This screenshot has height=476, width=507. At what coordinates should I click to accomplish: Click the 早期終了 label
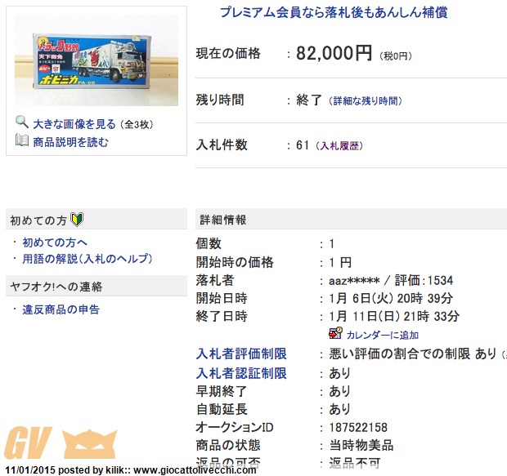[222, 391]
